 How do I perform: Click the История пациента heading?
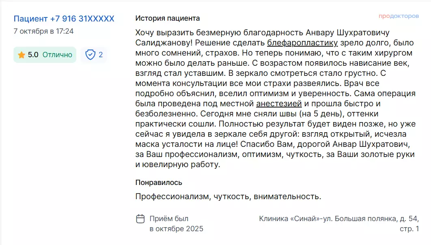(x=167, y=18)
